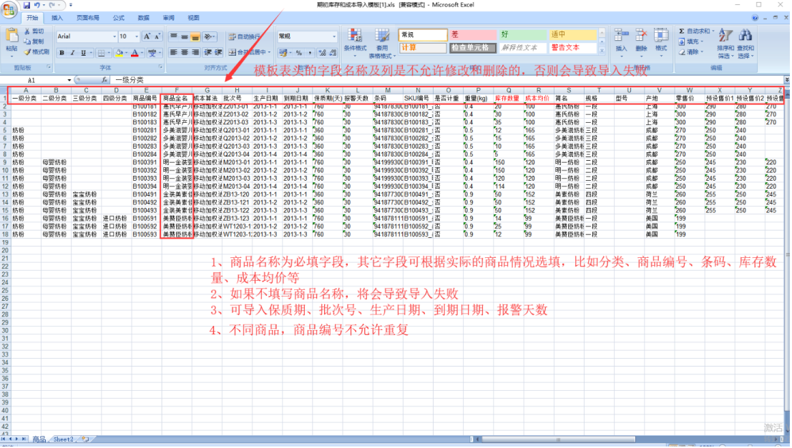
Task: Insert function with fx button
Action: click(x=104, y=80)
